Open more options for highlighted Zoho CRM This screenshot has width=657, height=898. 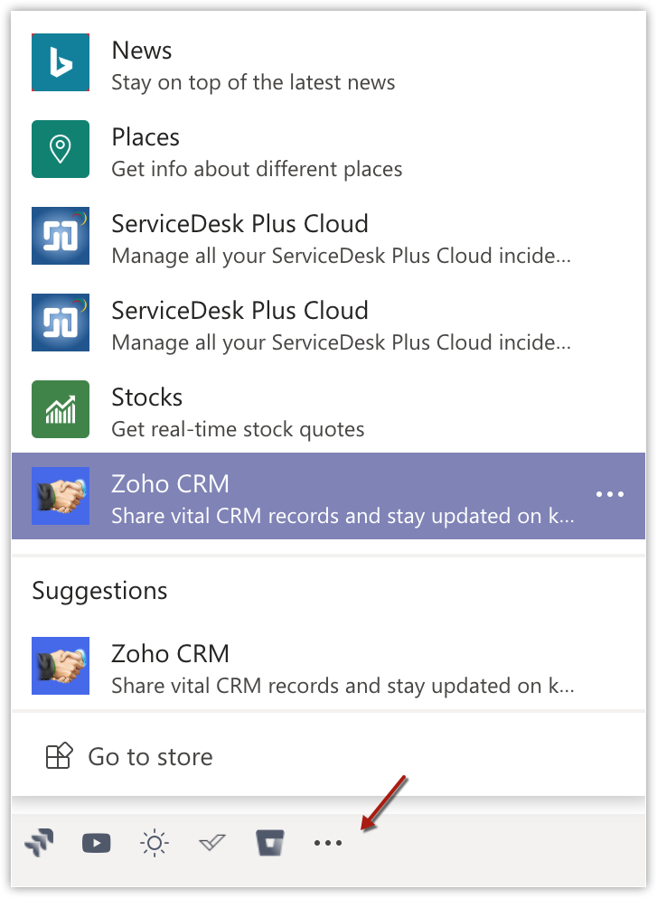pos(609,494)
